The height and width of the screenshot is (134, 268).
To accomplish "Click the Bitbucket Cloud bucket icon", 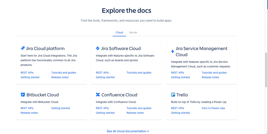I will tap(23, 95).
